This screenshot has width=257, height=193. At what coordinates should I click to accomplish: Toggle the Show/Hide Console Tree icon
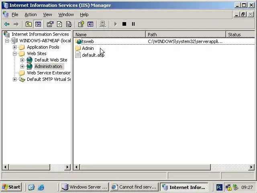point(38,24)
